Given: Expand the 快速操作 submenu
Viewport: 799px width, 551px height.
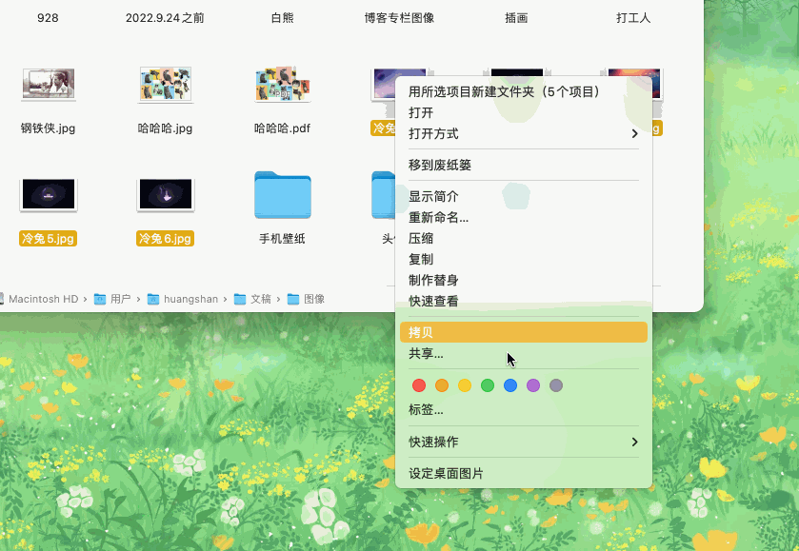Looking at the screenshot, I should coord(524,442).
